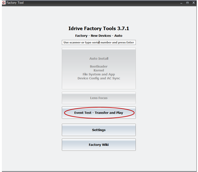Click the serial number input field

[99, 43]
